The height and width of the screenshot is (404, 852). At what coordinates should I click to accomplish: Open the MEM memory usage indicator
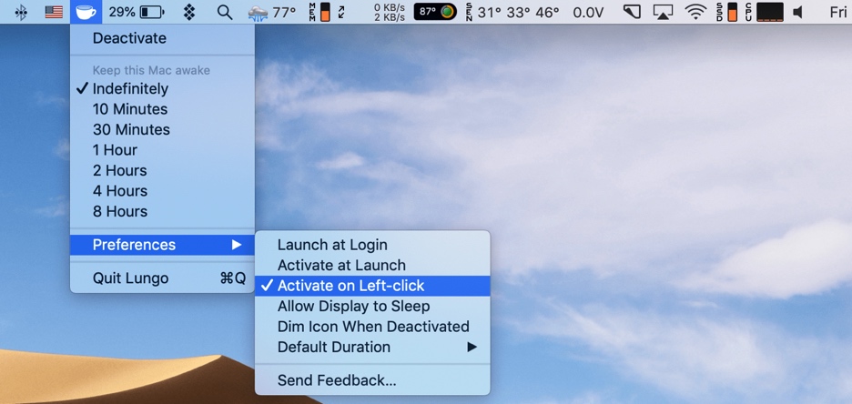click(x=319, y=12)
